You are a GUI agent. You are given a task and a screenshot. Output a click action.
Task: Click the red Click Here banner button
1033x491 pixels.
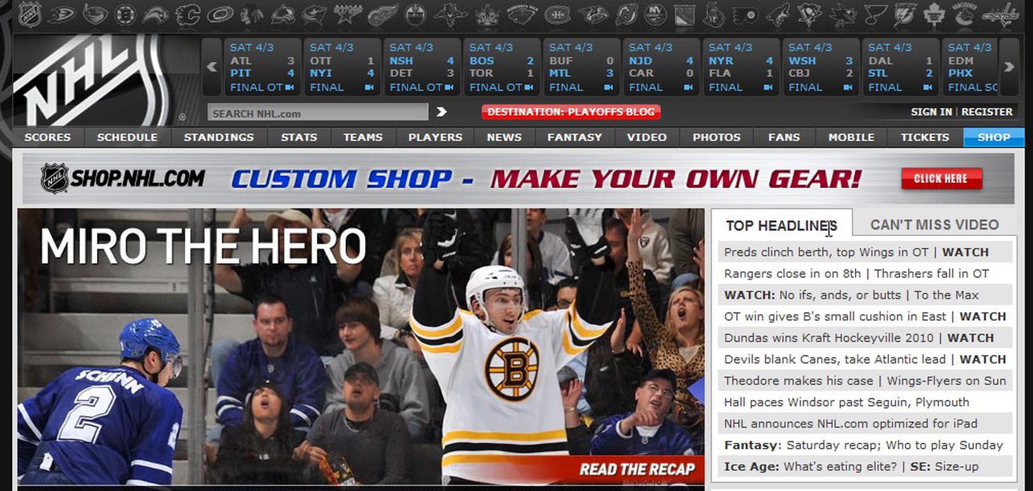pyautogui.click(x=941, y=179)
